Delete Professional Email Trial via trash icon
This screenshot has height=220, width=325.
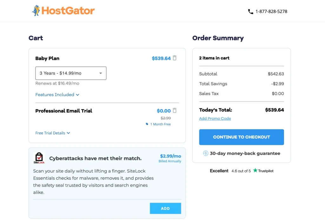point(175,110)
